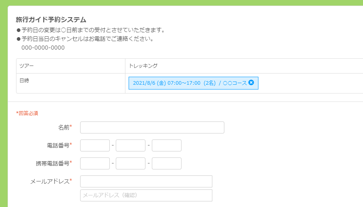Image resolution: width=363 pixels, height=207 pixels.
Task: Focus the first 電話番号 box
Action: click(95, 145)
